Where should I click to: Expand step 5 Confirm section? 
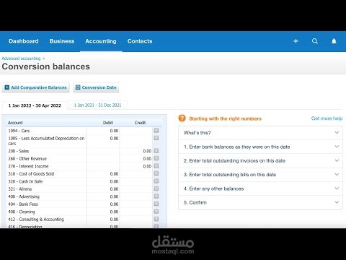(260, 202)
